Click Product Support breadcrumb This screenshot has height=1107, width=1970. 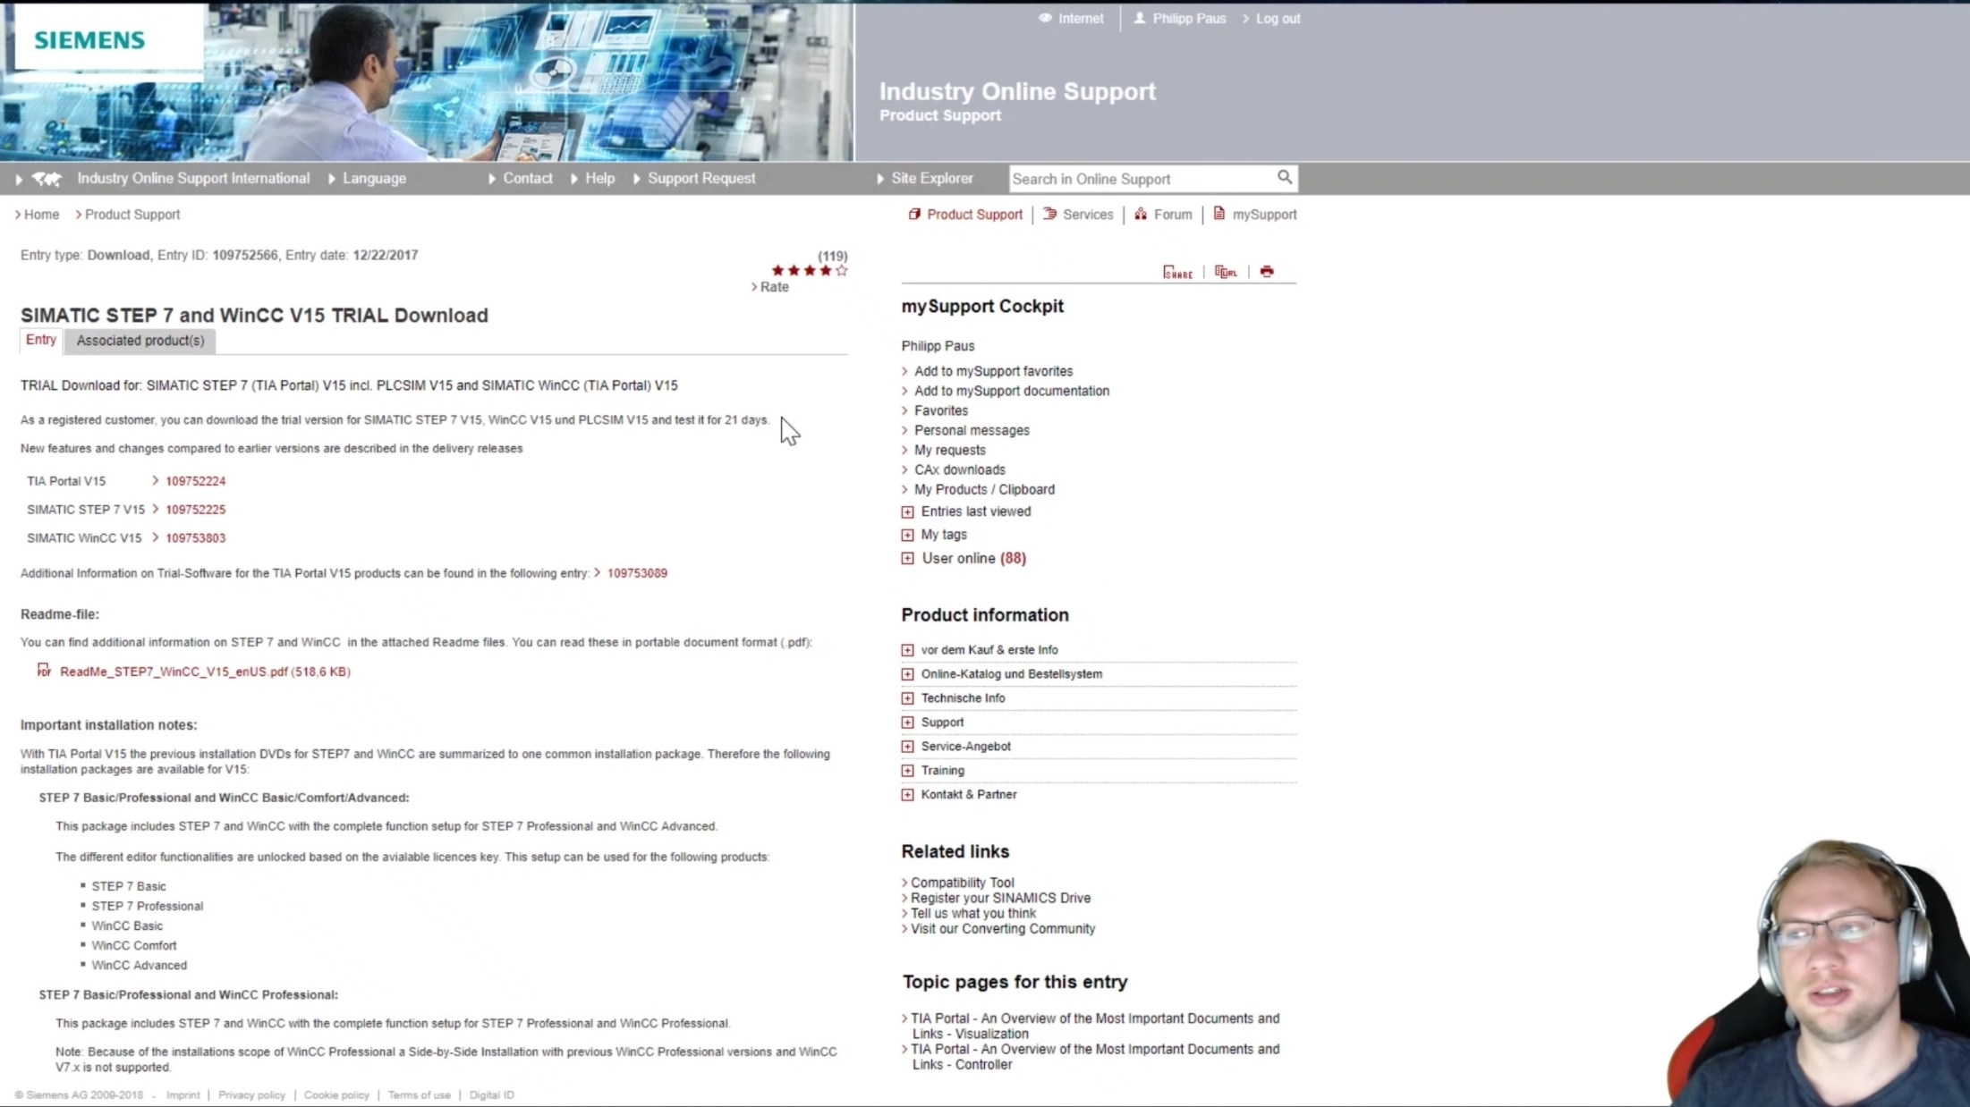point(132,215)
